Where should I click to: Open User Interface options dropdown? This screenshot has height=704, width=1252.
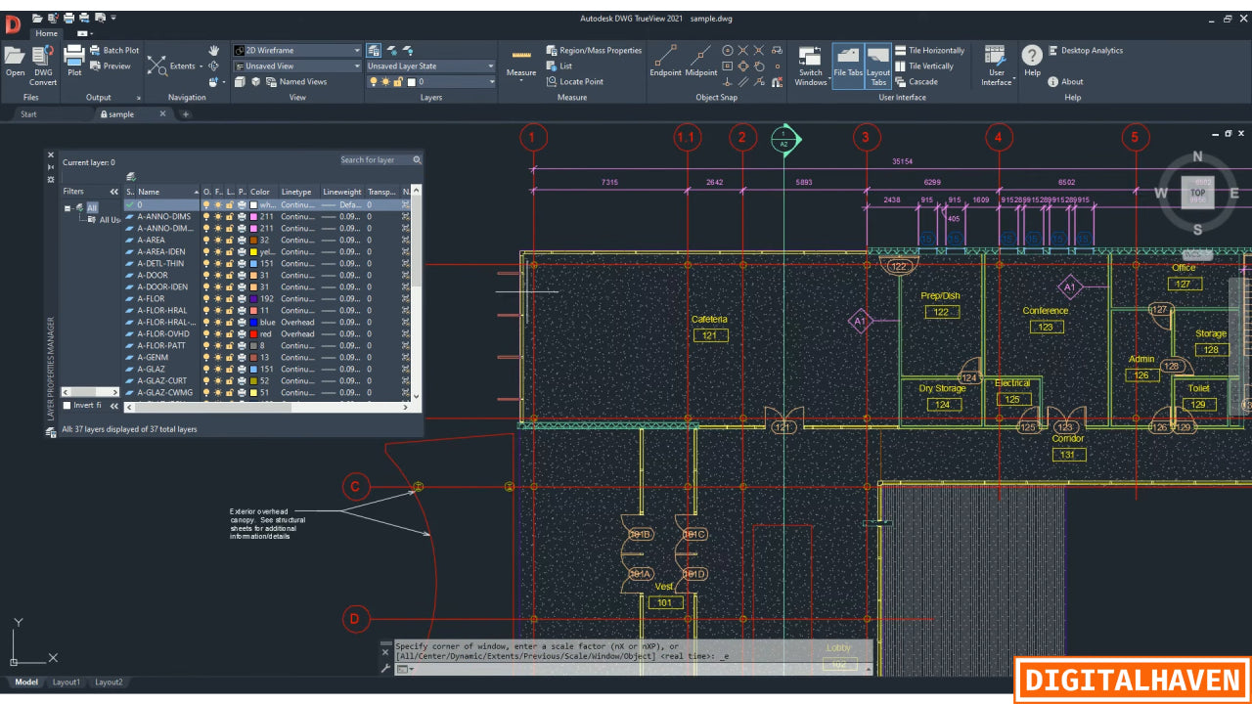click(x=996, y=65)
